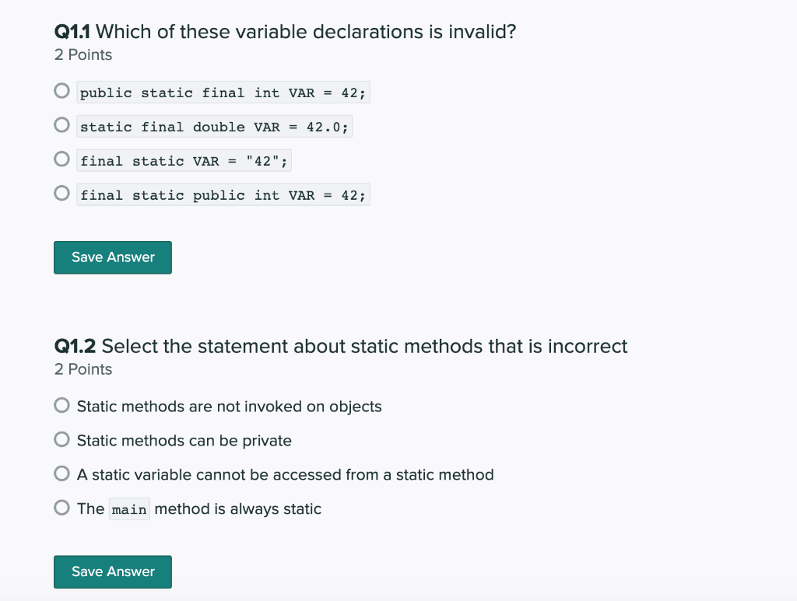Select 'A static variable cannot be accessed' option
This screenshot has width=797, height=601.
(61, 473)
